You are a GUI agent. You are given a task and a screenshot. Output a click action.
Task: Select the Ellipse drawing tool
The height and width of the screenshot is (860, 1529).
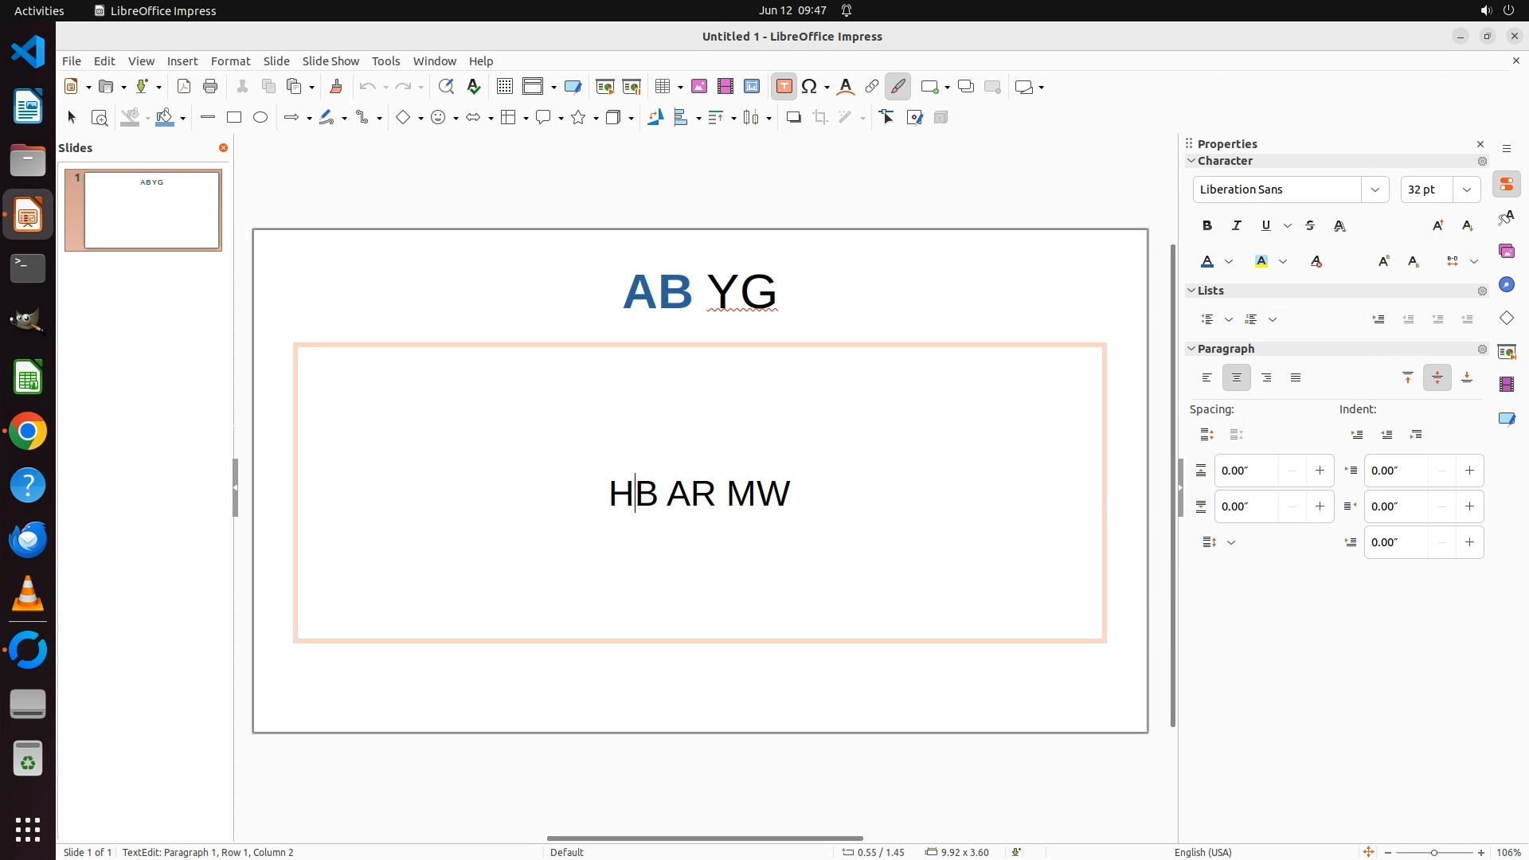coord(260,117)
